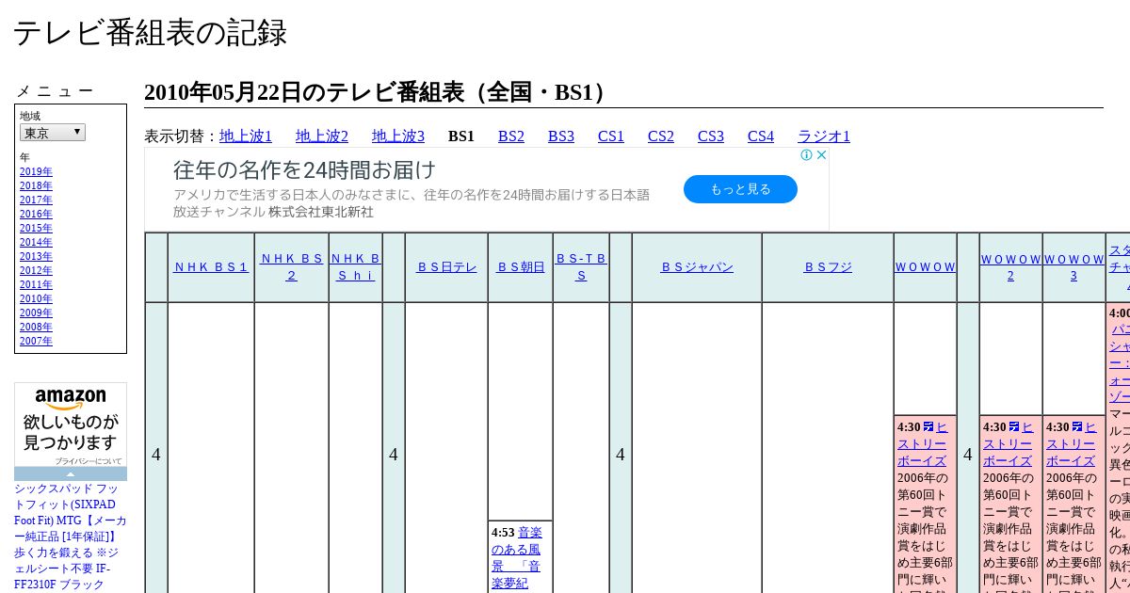Open the 2012年 archive link
The height and width of the screenshot is (593, 1130).
36,271
